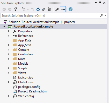
Task: Click the blue globe tools icon
Action: [x=70, y=9]
